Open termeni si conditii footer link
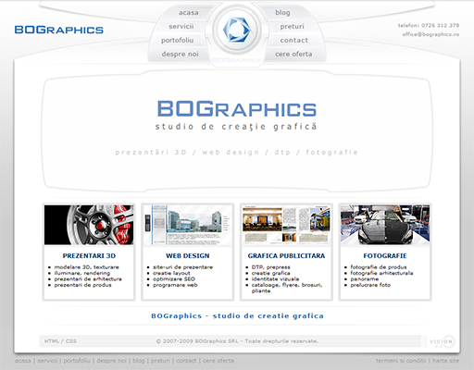Viewport: 474px width, 370px height. [401, 361]
